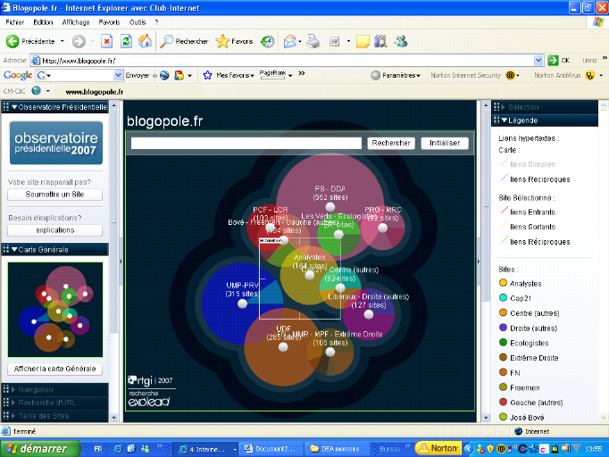Click the Google toolbar logo
Screen dimensions: 609x457
pyautogui.click(x=18, y=75)
